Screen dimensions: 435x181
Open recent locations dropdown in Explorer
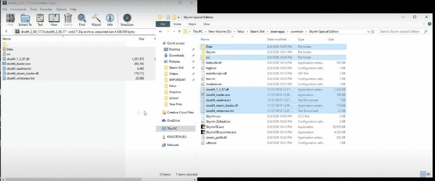pos(174,31)
